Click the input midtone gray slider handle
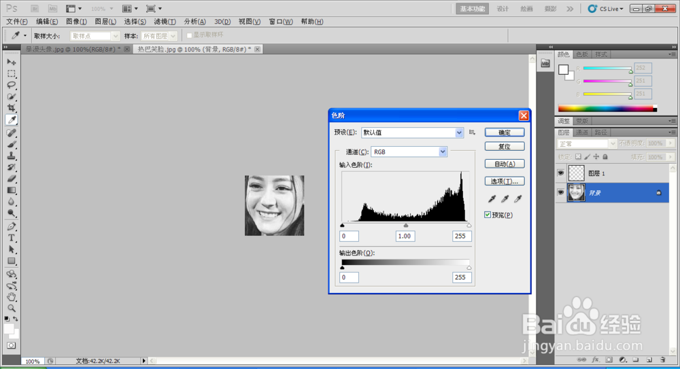680x369 pixels. 405,226
